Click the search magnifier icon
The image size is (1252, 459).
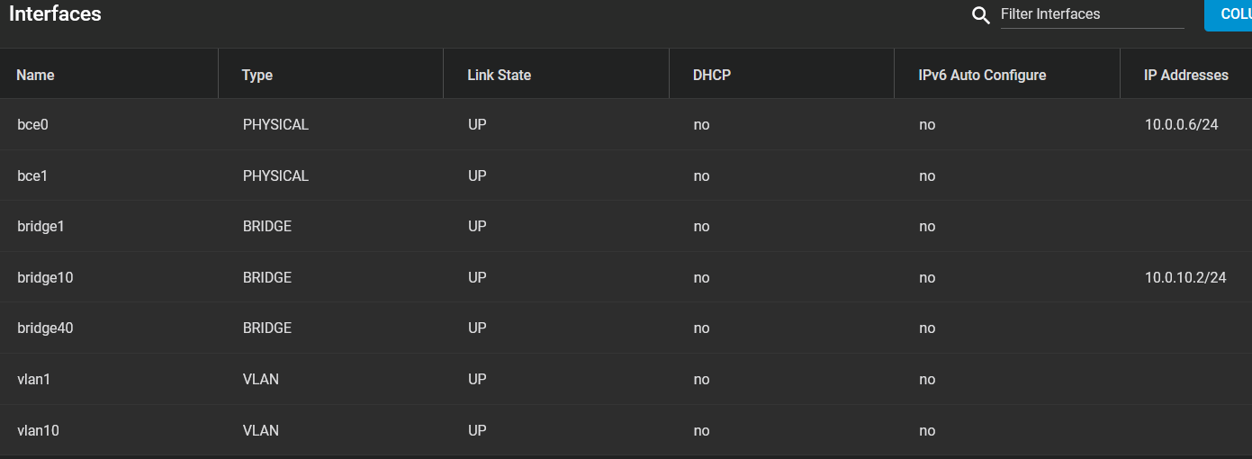click(x=981, y=15)
